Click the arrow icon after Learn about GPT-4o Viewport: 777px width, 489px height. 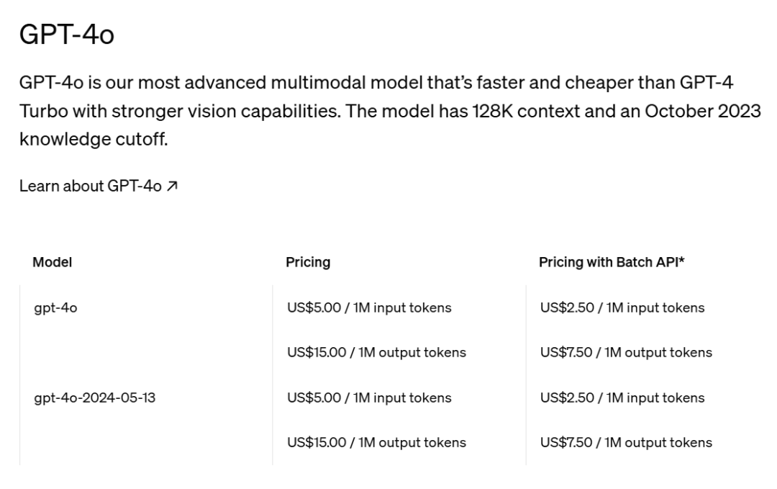click(172, 187)
